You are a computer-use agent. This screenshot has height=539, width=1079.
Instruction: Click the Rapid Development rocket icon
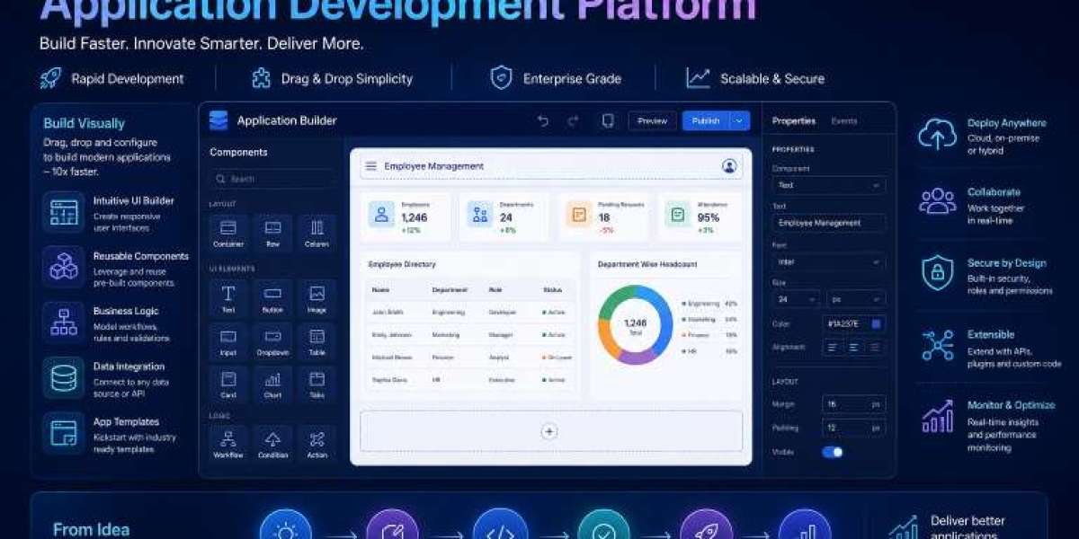(50, 78)
